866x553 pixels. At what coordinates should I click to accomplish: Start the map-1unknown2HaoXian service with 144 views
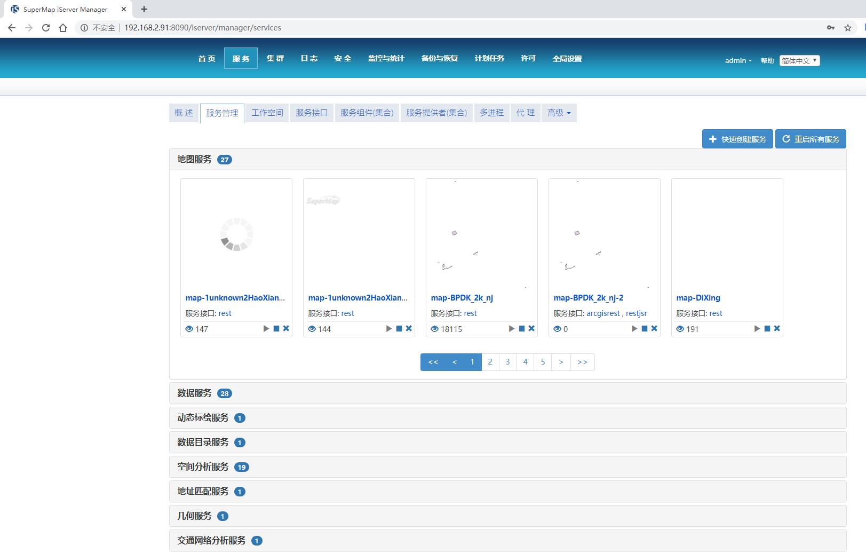point(389,329)
